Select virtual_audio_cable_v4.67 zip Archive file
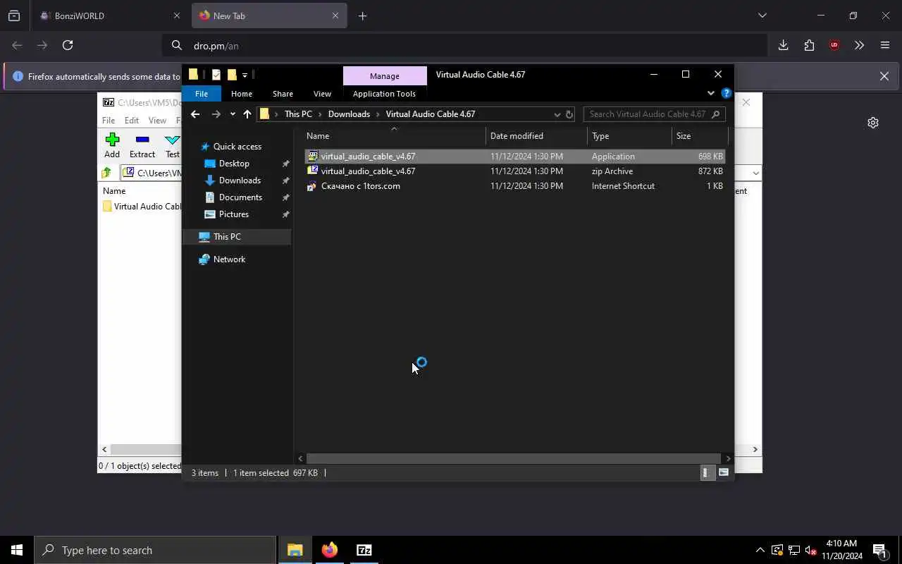Viewport: 902px width, 564px height. pos(515,171)
